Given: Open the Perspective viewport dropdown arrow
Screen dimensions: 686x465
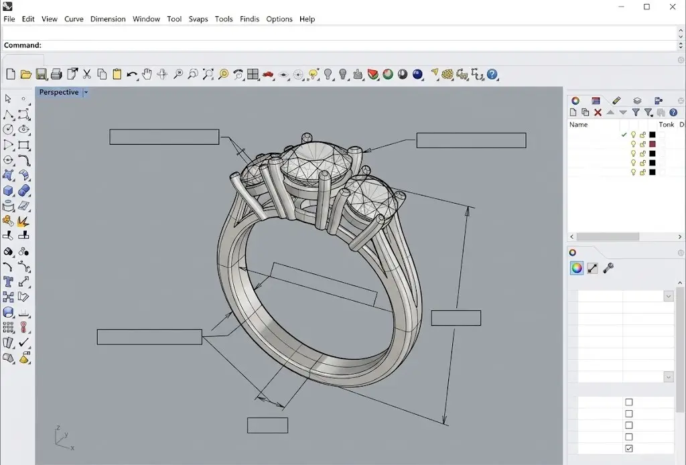Looking at the screenshot, I should click(86, 92).
